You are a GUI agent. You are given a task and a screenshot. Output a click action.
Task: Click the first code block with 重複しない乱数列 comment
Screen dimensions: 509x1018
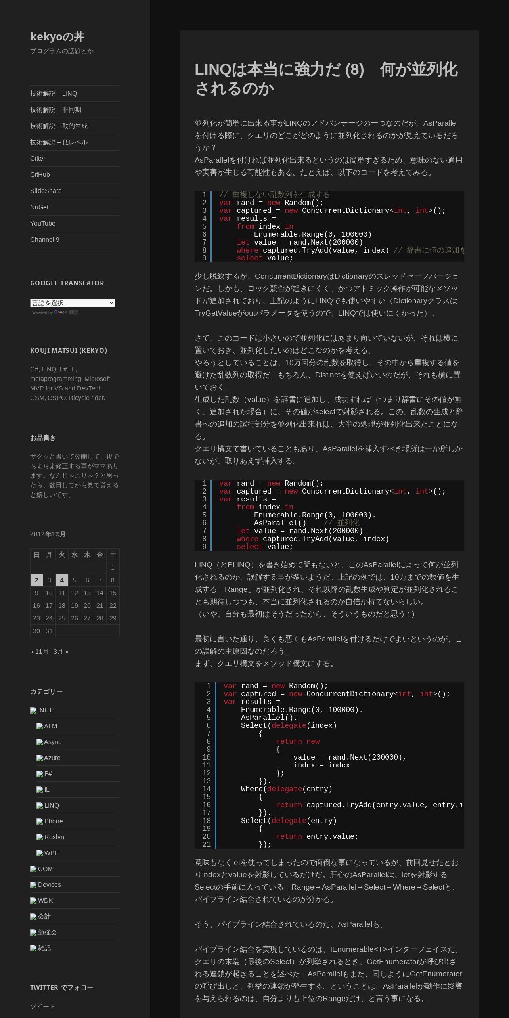pos(329,227)
